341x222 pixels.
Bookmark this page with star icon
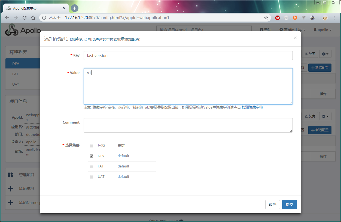coord(266,18)
